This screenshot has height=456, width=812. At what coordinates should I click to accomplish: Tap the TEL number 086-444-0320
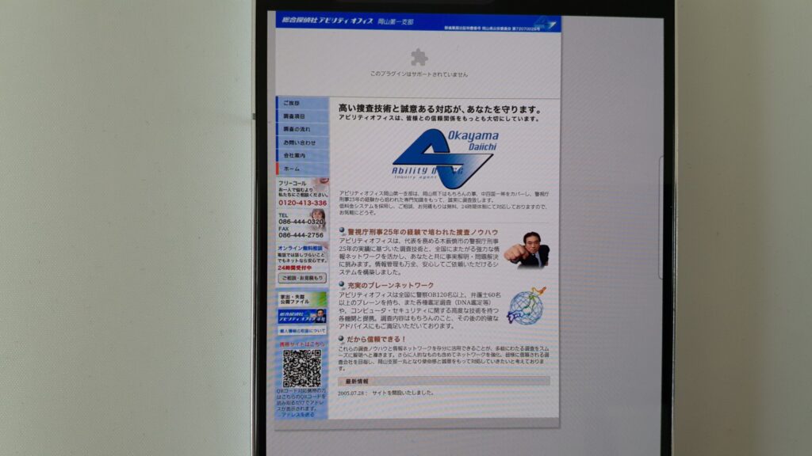pyautogui.click(x=301, y=222)
